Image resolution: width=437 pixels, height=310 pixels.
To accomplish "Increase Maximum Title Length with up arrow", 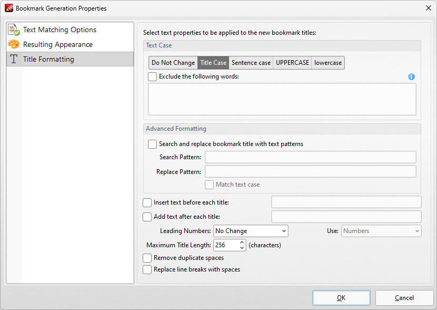I will (242, 242).
